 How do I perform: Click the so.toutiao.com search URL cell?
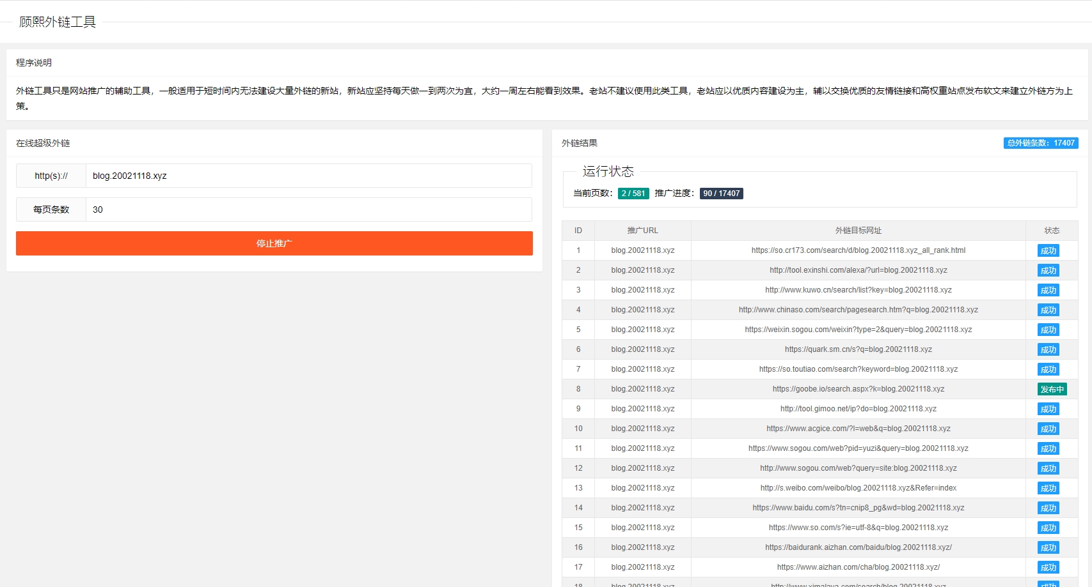pos(859,369)
